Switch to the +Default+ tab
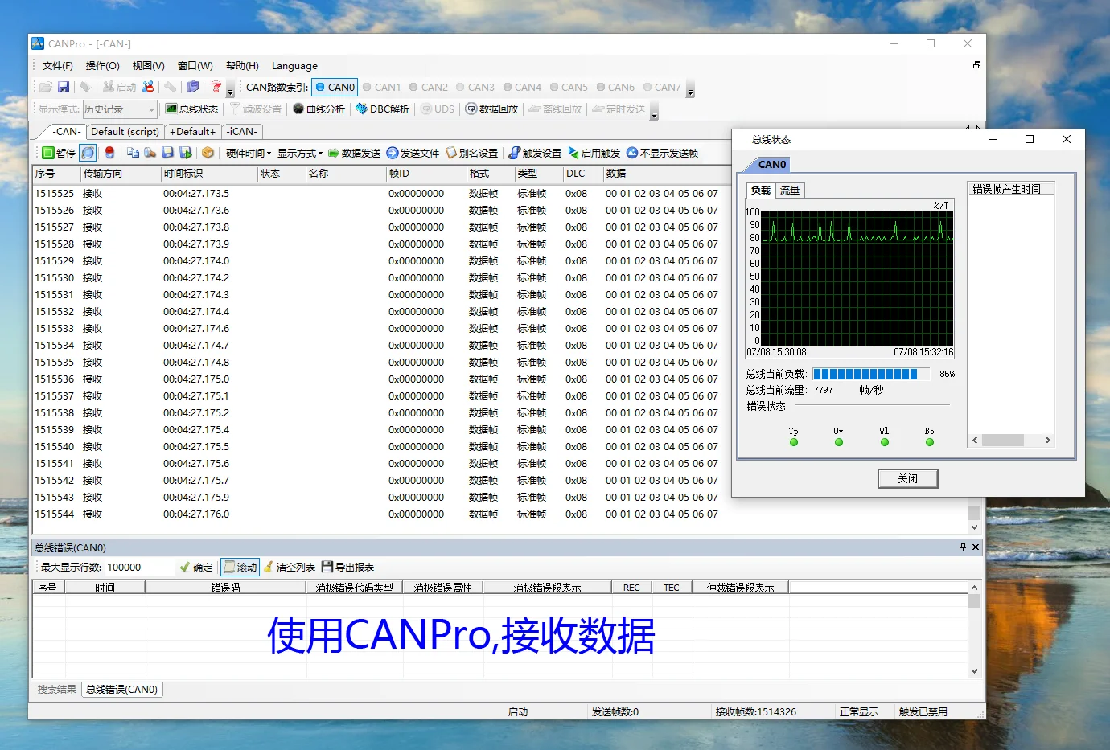 tap(192, 131)
